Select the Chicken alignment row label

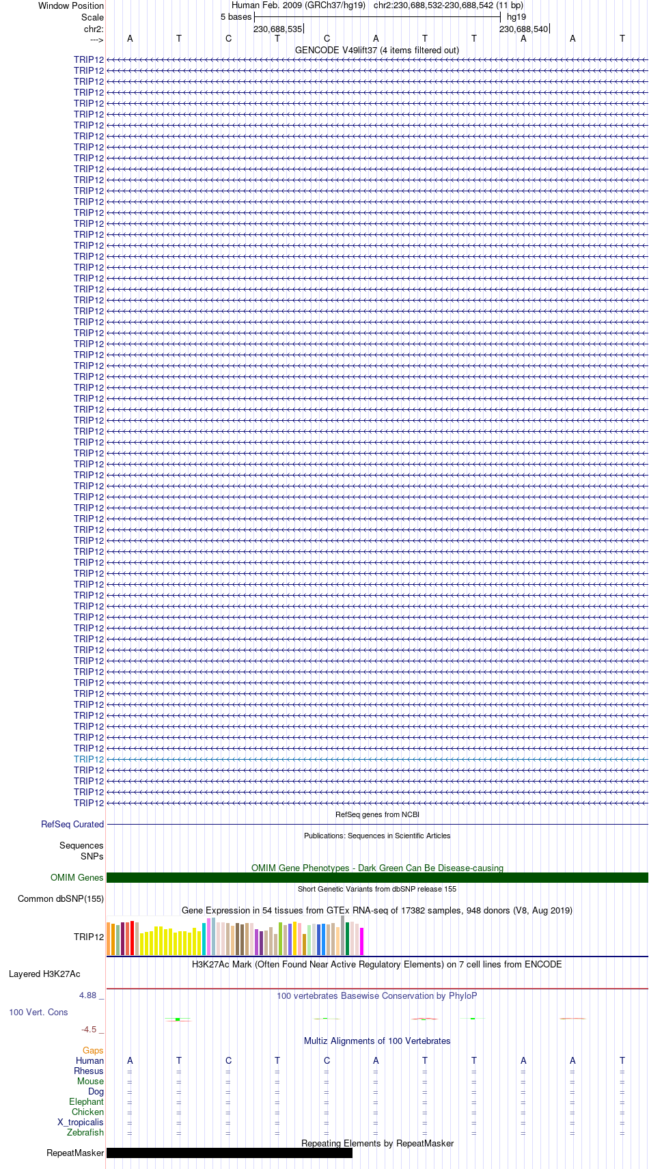[x=87, y=1112]
